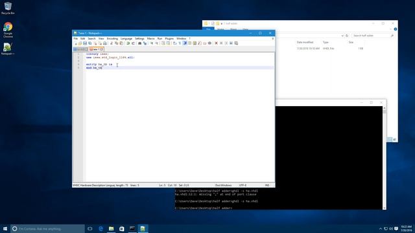
Task: Open Find with the binoculars icon
Action: point(140,43)
